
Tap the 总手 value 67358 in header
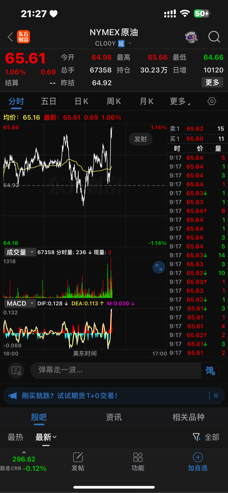coord(101,70)
